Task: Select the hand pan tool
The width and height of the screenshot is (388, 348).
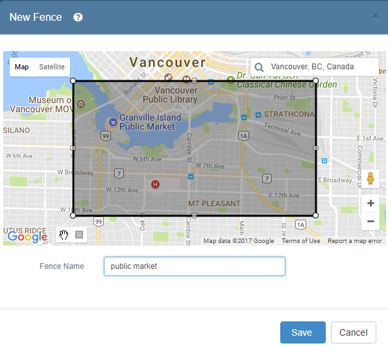Action: (x=64, y=235)
